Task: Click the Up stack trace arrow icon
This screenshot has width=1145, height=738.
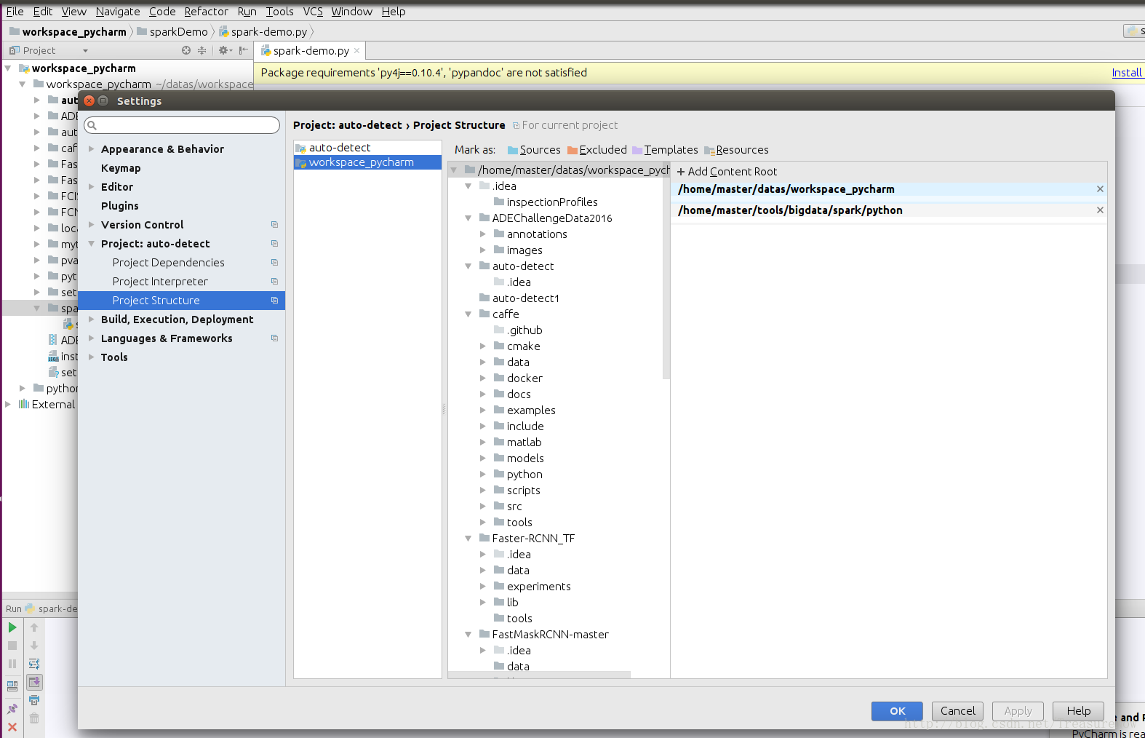Action: (34, 627)
